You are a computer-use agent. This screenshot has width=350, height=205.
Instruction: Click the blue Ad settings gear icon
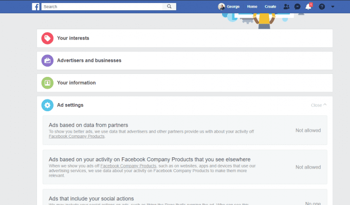pos(47,105)
